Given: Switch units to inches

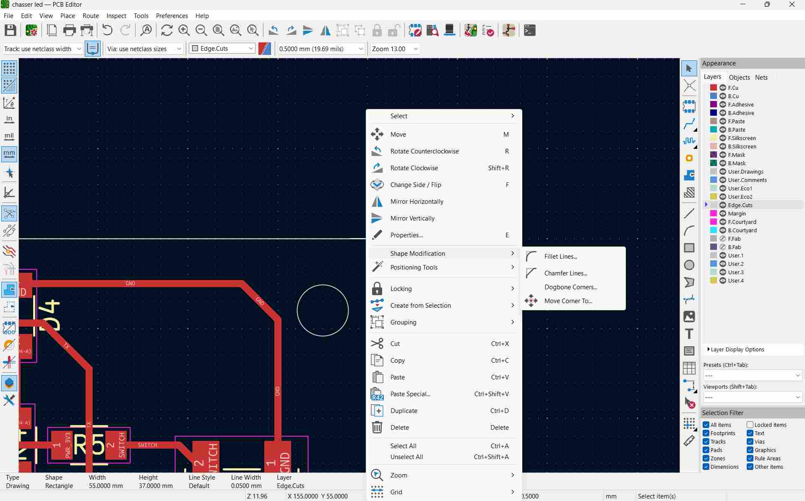Looking at the screenshot, I should coord(9,119).
